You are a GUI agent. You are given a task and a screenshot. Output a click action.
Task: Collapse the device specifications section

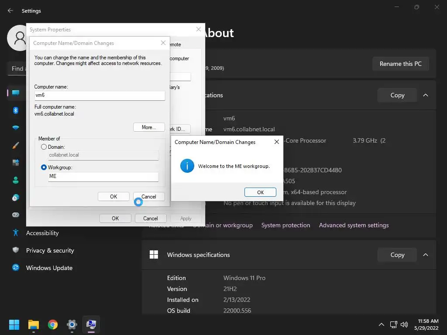[425, 95]
